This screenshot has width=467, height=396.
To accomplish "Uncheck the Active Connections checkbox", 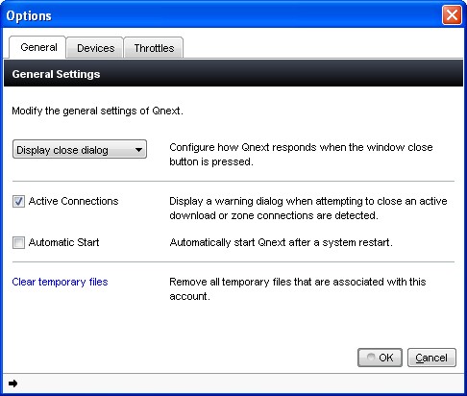I will [18, 202].
